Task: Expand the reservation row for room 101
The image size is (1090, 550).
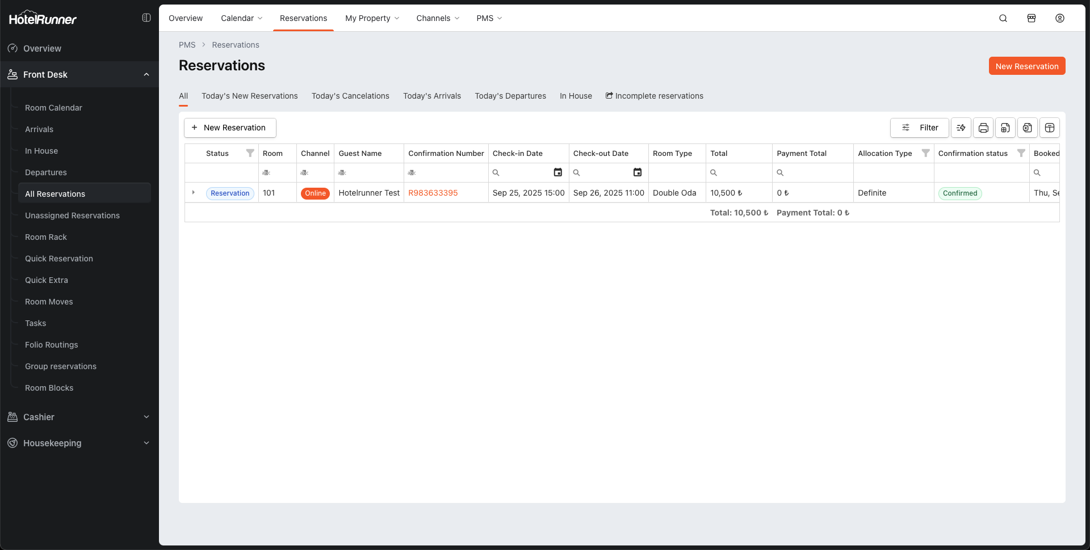Action: [x=194, y=193]
